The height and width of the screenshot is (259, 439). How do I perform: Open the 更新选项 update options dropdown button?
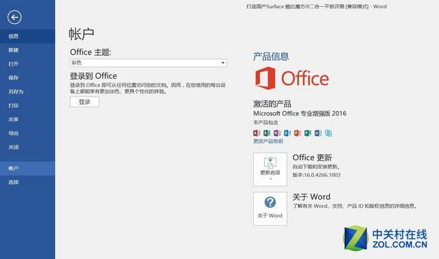[270, 169]
